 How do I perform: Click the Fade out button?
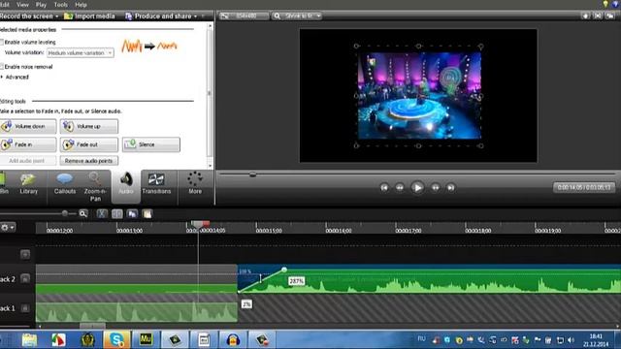(x=88, y=144)
